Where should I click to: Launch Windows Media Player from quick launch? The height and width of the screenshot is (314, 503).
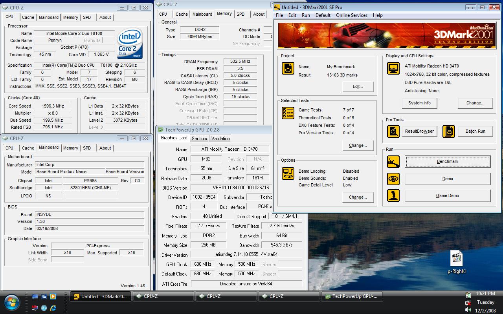click(x=53, y=297)
